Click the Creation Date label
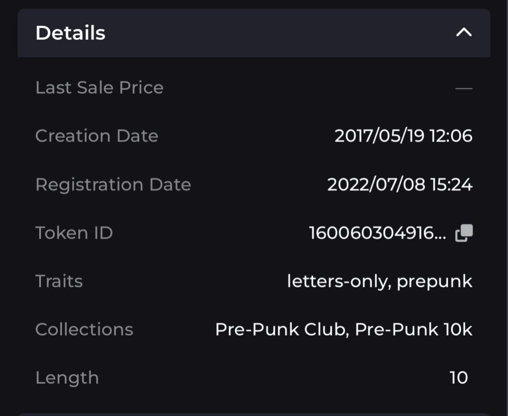 point(97,136)
